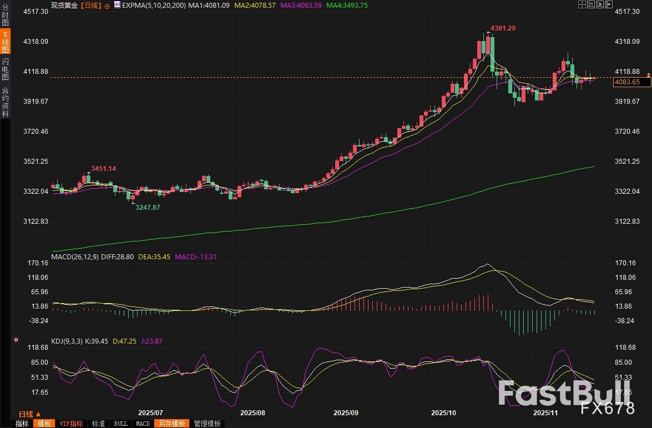Image resolution: width=652 pixels, height=428 pixels.
Task: Click the 另存模板 save template button
Action: click(171, 424)
